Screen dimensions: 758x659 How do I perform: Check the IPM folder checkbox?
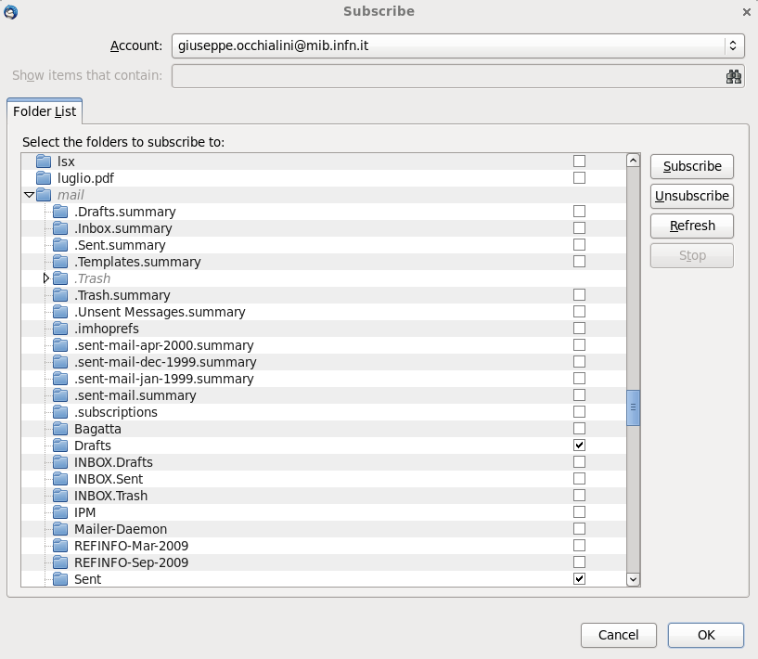tap(579, 512)
